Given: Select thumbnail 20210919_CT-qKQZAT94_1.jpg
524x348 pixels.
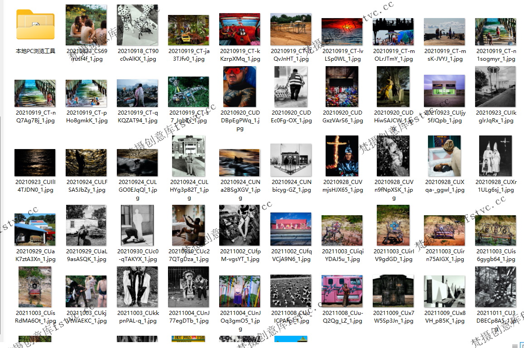Looking at the screenshot, I should pos(137,93).
